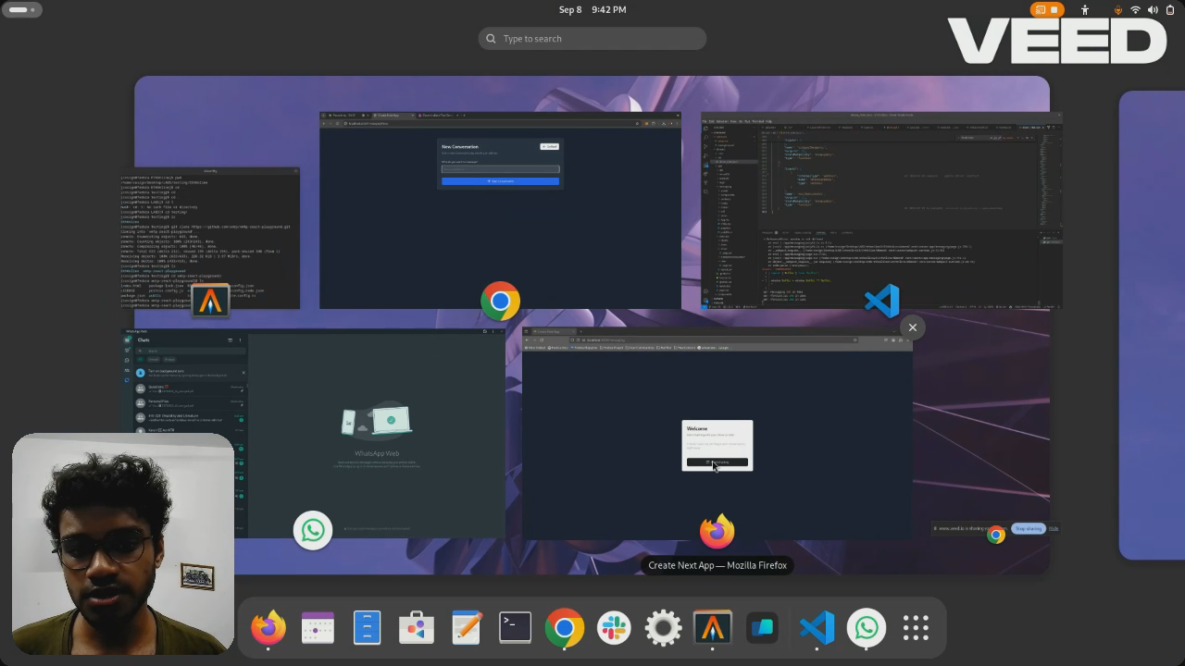Select the Chrome New Conversation window thumbnail
The height and width of the screenshot is (666, 1185).
500,210
